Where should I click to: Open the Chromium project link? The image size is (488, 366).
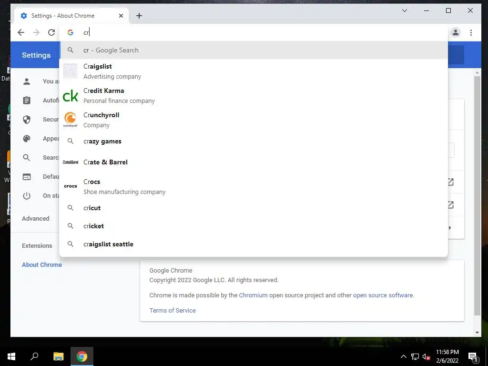point(253,295)
